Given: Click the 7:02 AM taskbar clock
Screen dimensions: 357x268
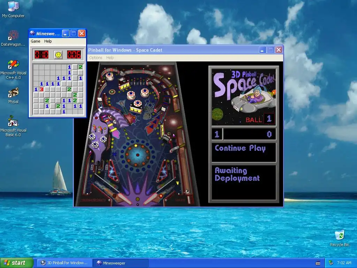Looking at the screenshot, I should (344, 263).
